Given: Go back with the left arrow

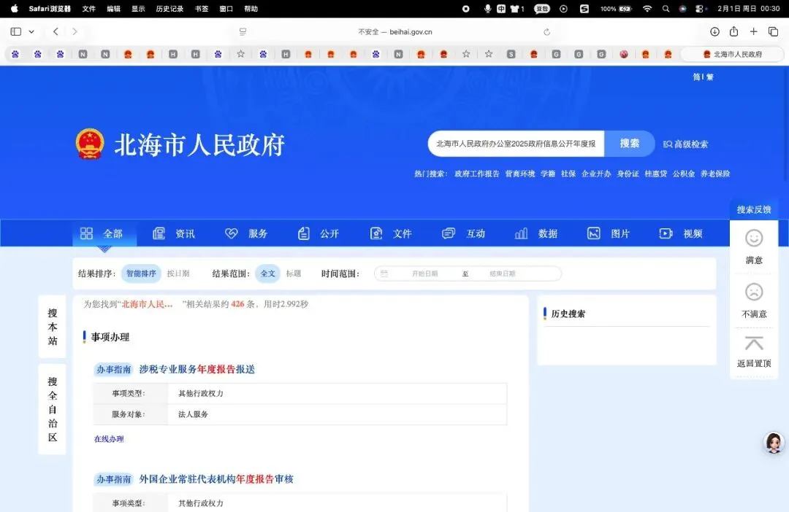Looking at the screenshot, I should 56,31.
